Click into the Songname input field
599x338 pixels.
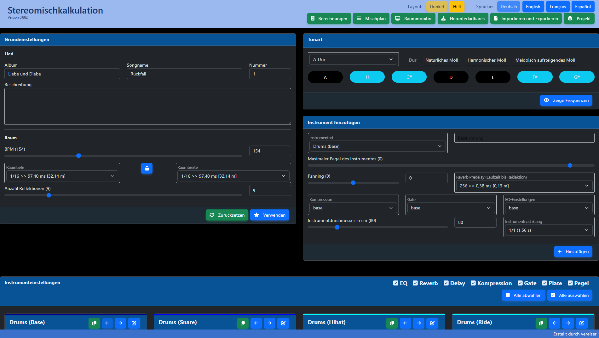point(185,74)
